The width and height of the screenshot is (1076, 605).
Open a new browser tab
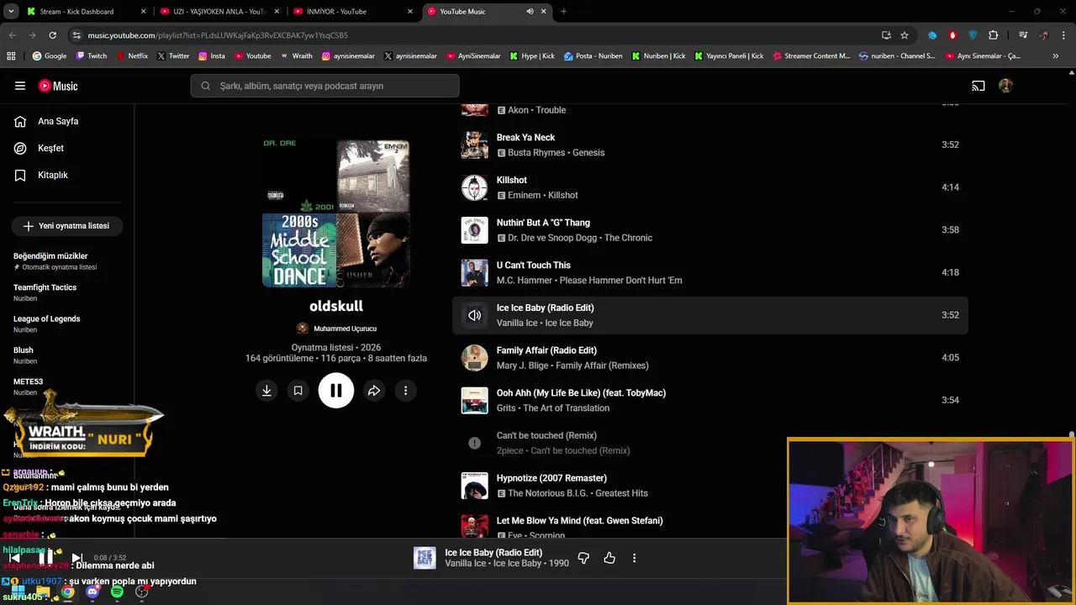pyautogui.click(x=563, y=12)
